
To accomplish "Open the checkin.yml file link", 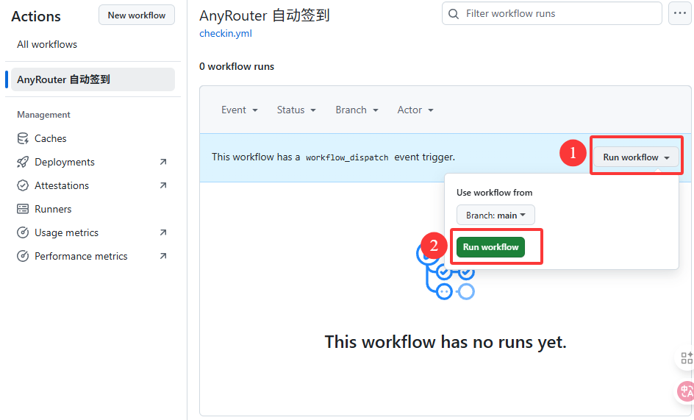I will click(x=226, y=34).
